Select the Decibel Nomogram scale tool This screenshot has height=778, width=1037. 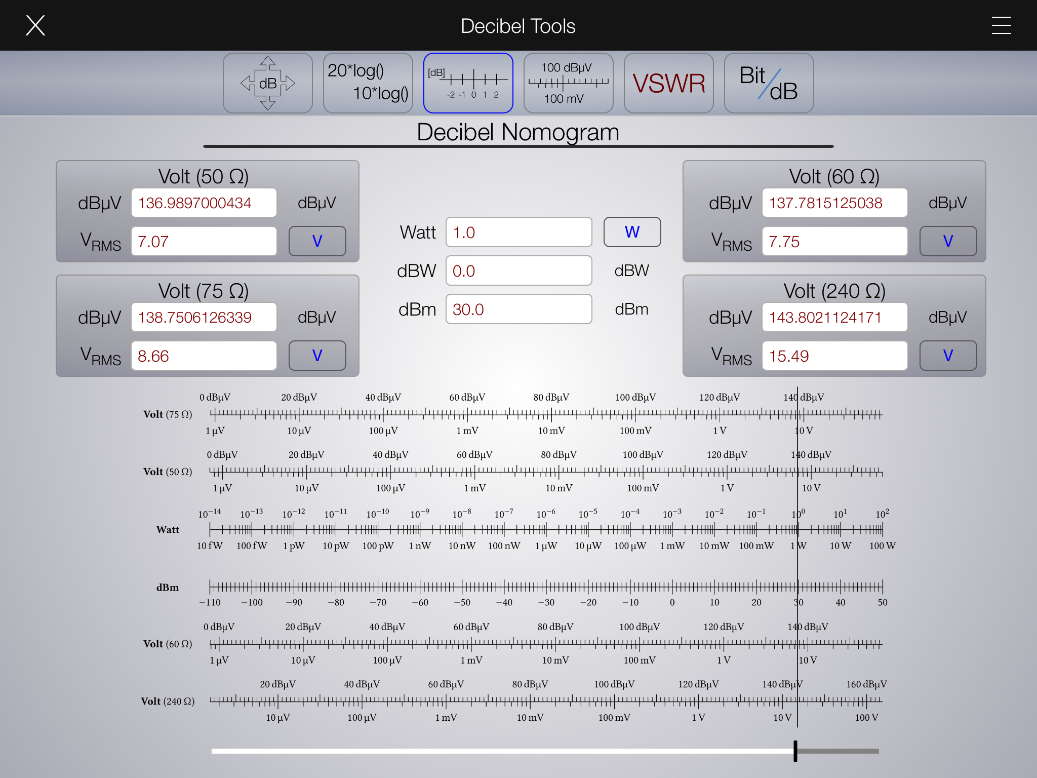point(468,83)
